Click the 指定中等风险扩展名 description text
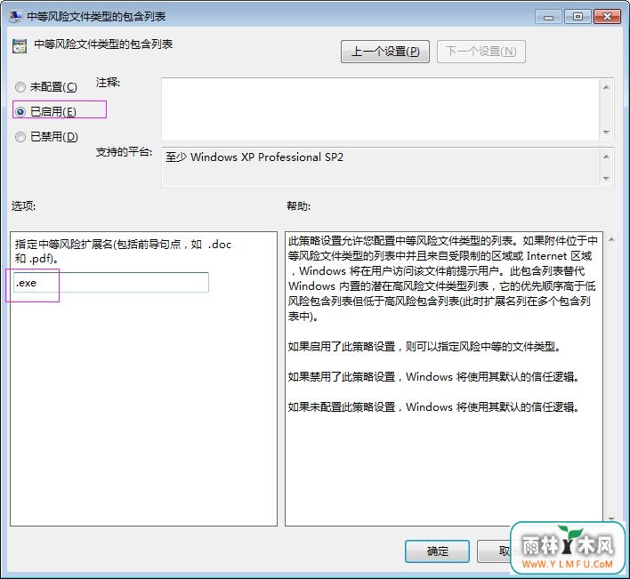This screenshot has width=630, height=579. point(123,251)
